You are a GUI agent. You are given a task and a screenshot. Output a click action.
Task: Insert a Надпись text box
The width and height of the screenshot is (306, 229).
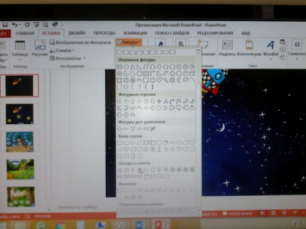pos(227,48)
